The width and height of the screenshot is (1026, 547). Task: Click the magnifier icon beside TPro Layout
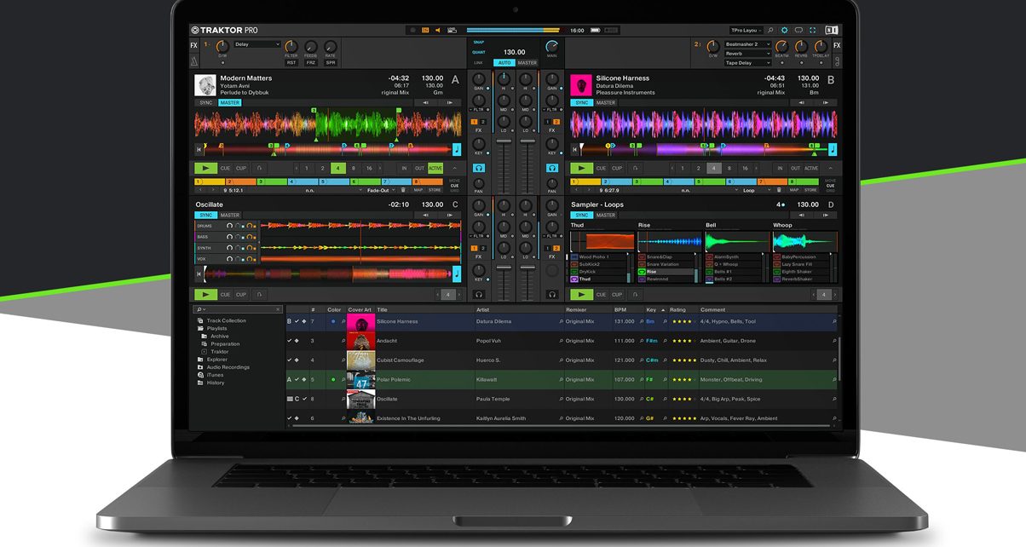pos(770,30)
